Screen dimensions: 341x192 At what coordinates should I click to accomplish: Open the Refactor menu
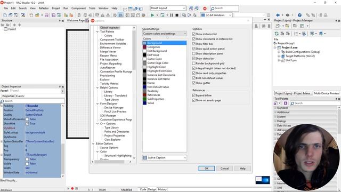tap(44, 9)
